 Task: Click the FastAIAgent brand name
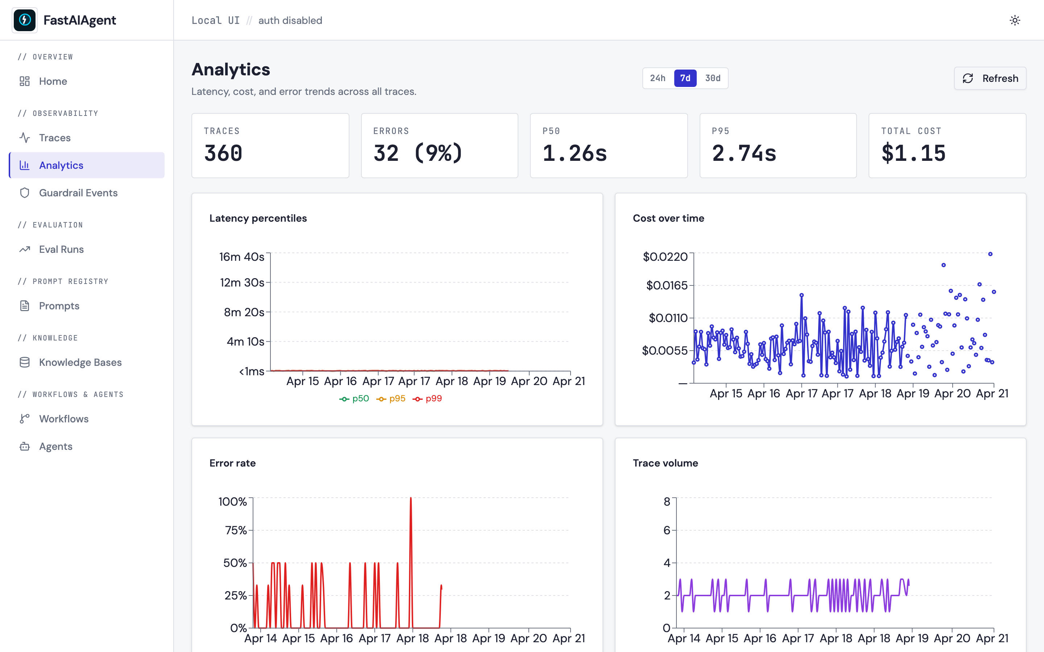(80, 20)
